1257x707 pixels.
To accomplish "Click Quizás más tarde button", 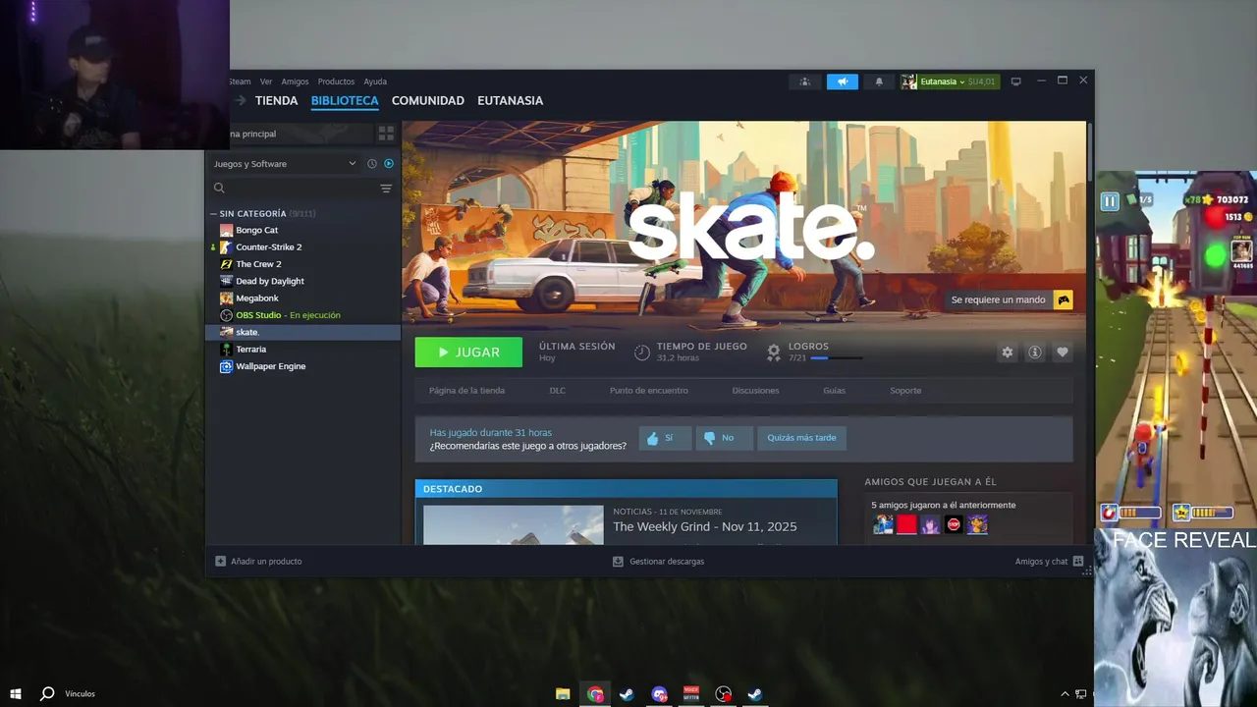I will pyautogui.click(x=801, y=438).
